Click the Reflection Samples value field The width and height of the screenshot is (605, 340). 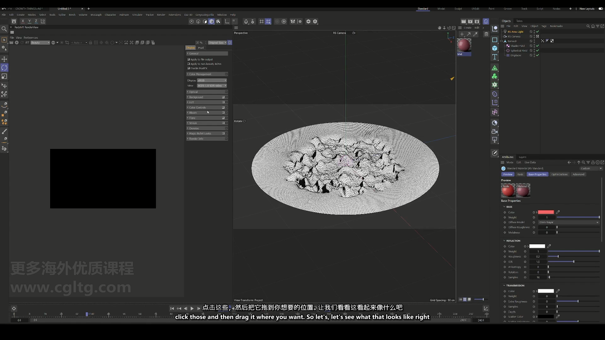(538, 277)
